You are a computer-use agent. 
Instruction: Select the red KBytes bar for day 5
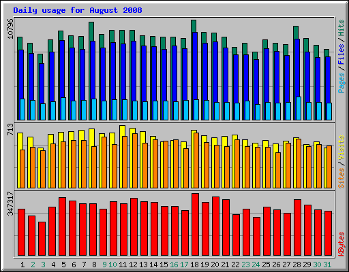pos(62,226)
